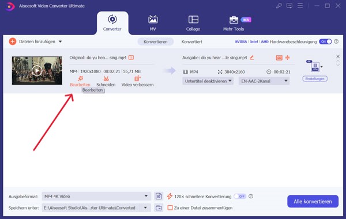Open the Mehr Tools tab

(x=234, y=23)
